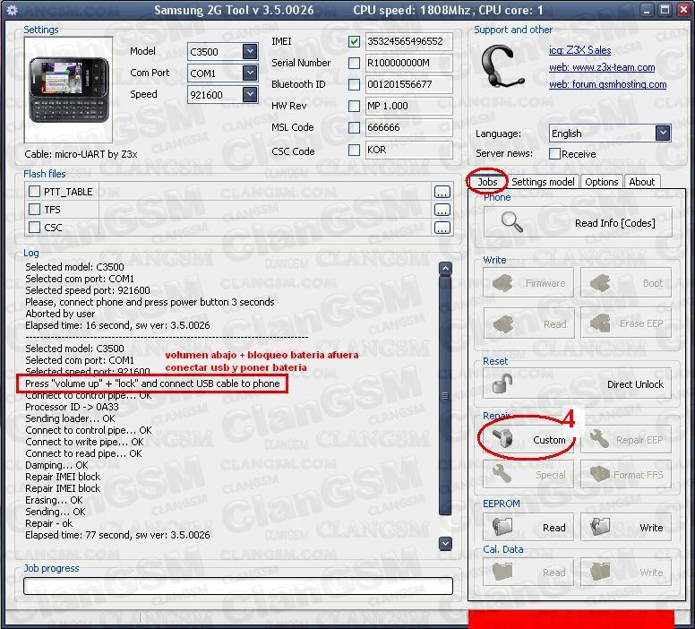
Task: Open the Model dropdown
Action: (250, 52)
